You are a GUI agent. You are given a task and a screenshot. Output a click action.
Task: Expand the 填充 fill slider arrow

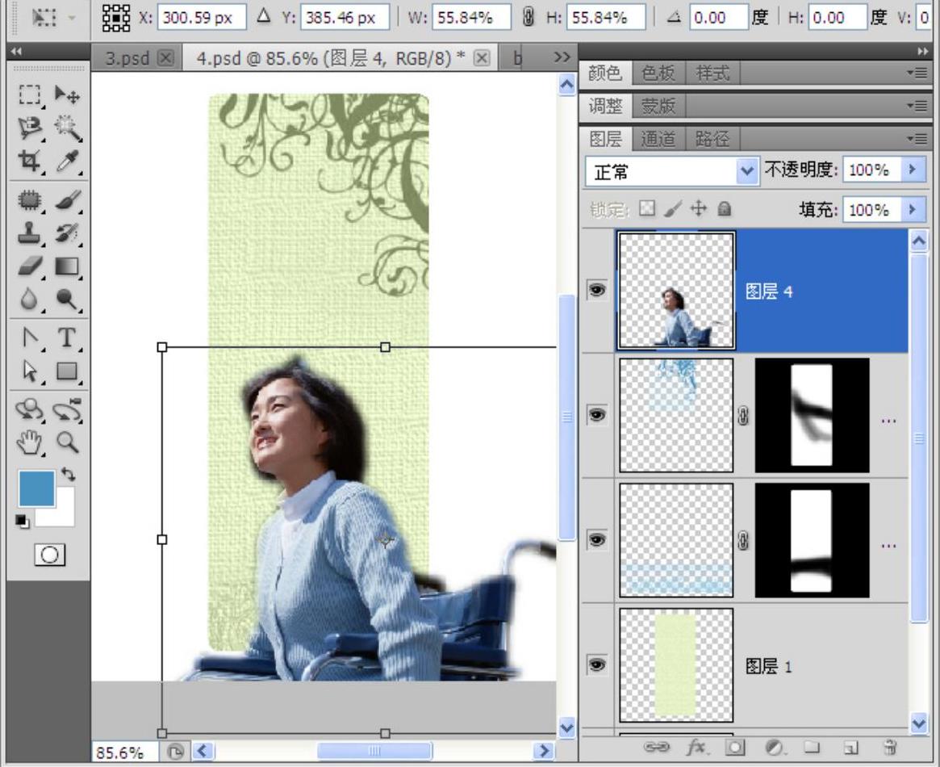pos(913,210)
